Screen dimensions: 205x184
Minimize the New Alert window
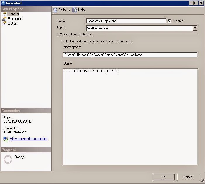[x=191, y=3]
